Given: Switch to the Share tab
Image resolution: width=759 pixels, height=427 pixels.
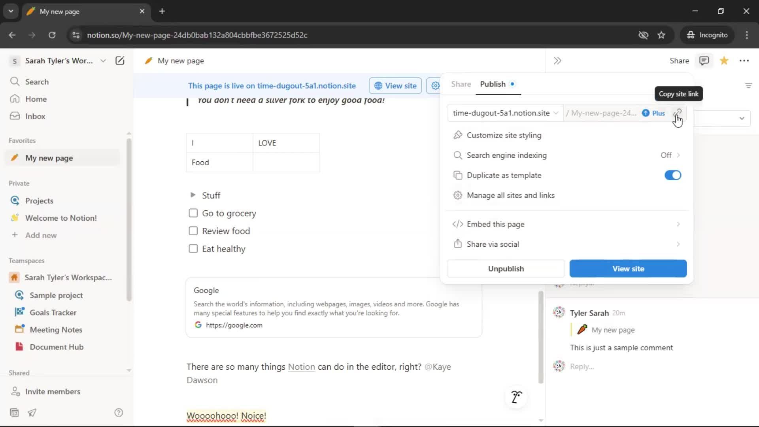Looking at the screenshot, I should (461, 84).
